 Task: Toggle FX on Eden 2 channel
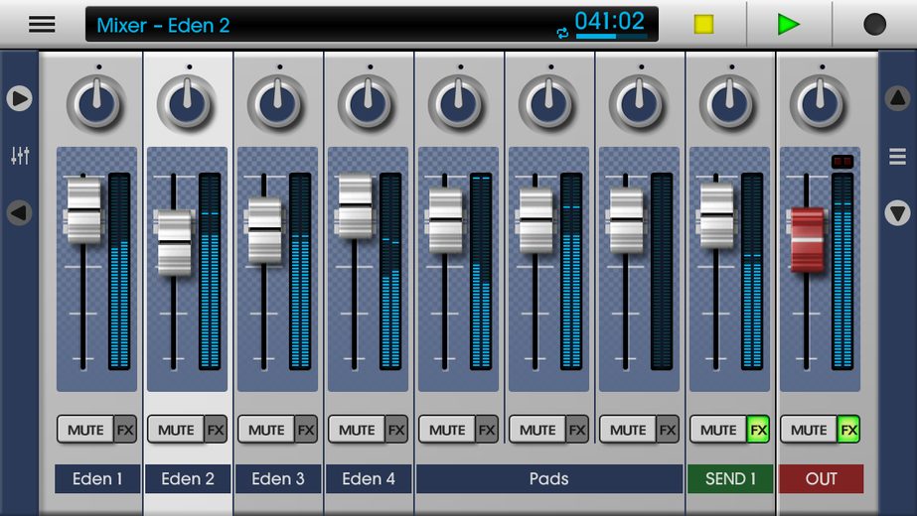click(216, 430)
